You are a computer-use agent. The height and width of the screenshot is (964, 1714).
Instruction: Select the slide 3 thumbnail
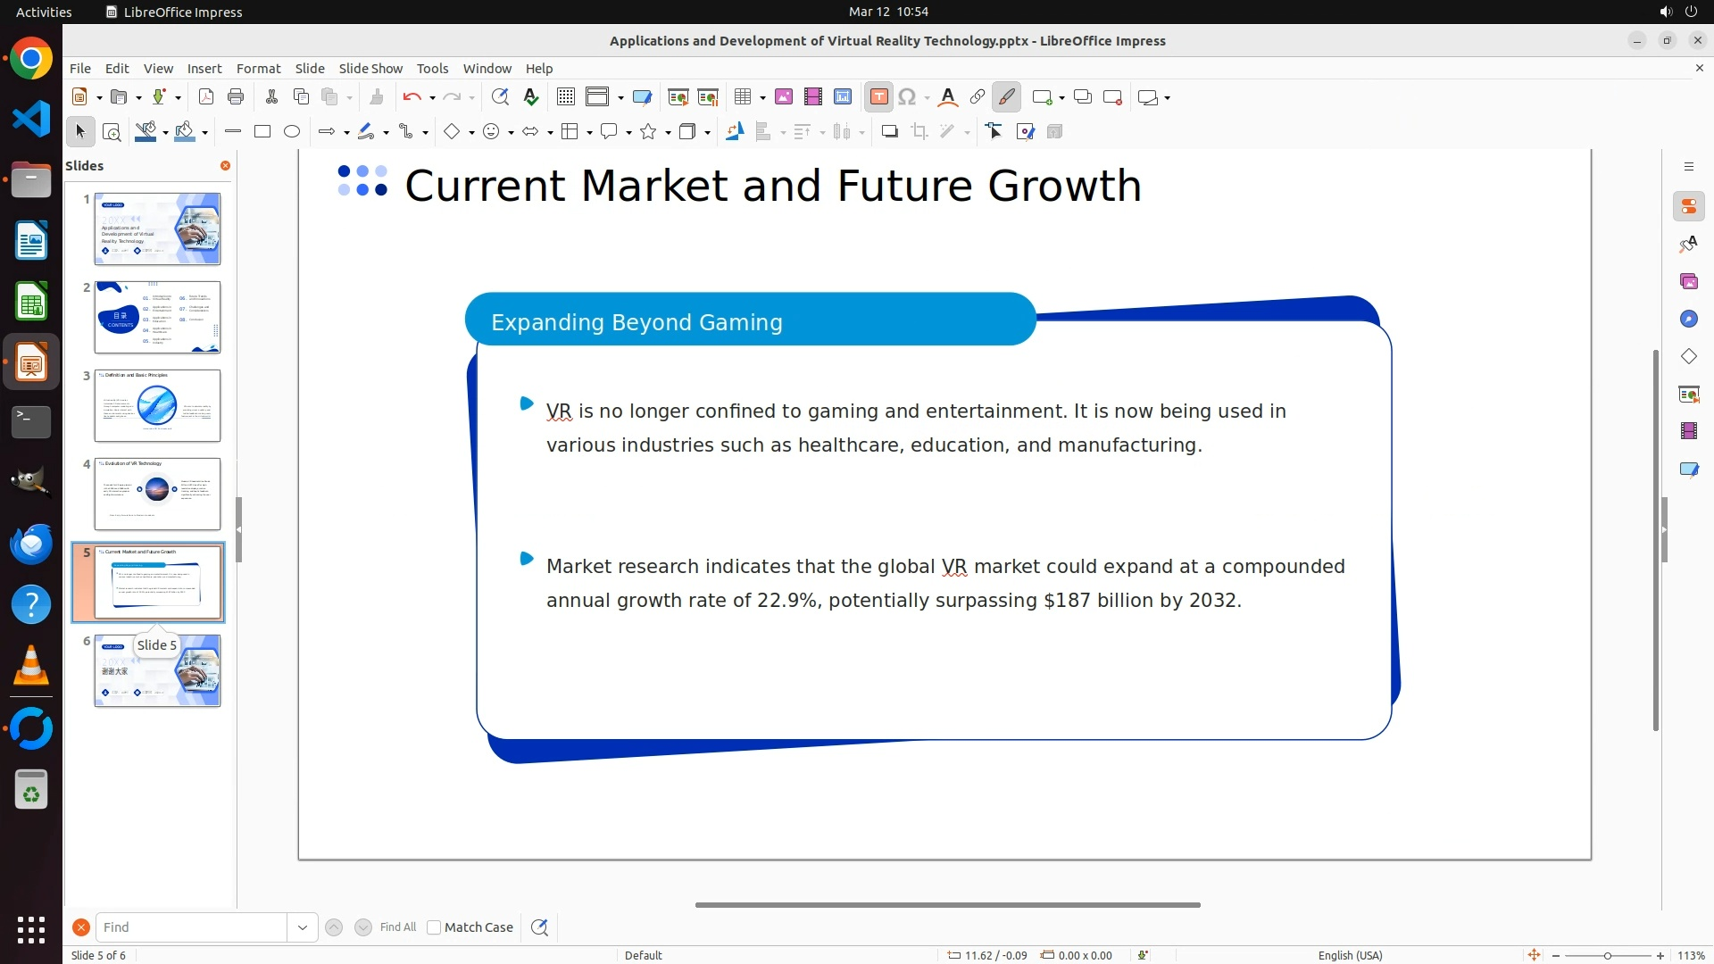(x=157, y=405)
